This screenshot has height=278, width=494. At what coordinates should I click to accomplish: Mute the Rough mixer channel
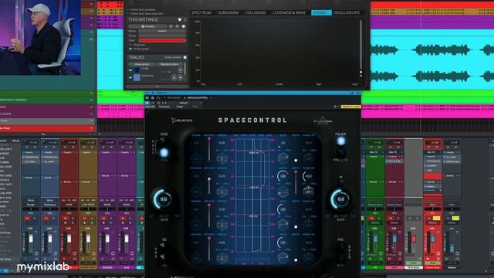point(27,218)
